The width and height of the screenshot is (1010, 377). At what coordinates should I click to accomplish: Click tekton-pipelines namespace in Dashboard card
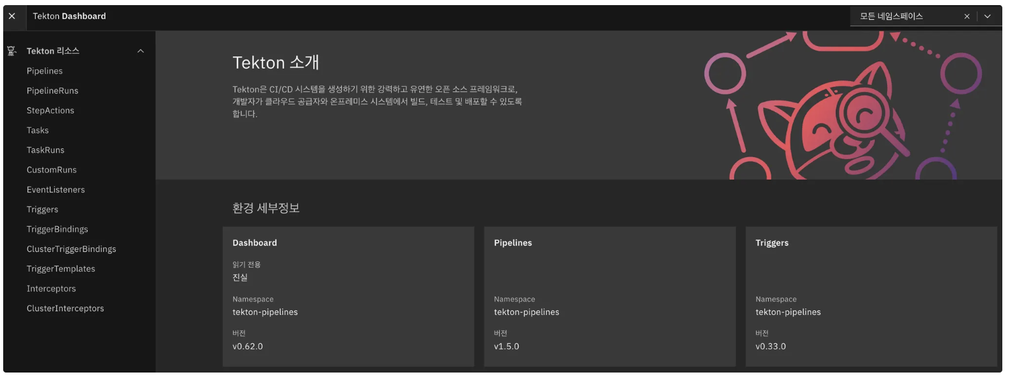coord(265,312)
